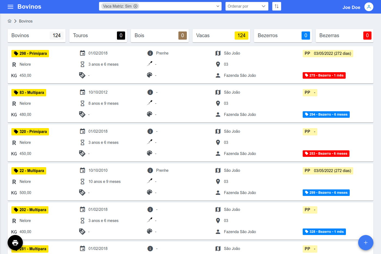Click info icon beside Prenhe in cow 22 card

click(x=150, y=170)
